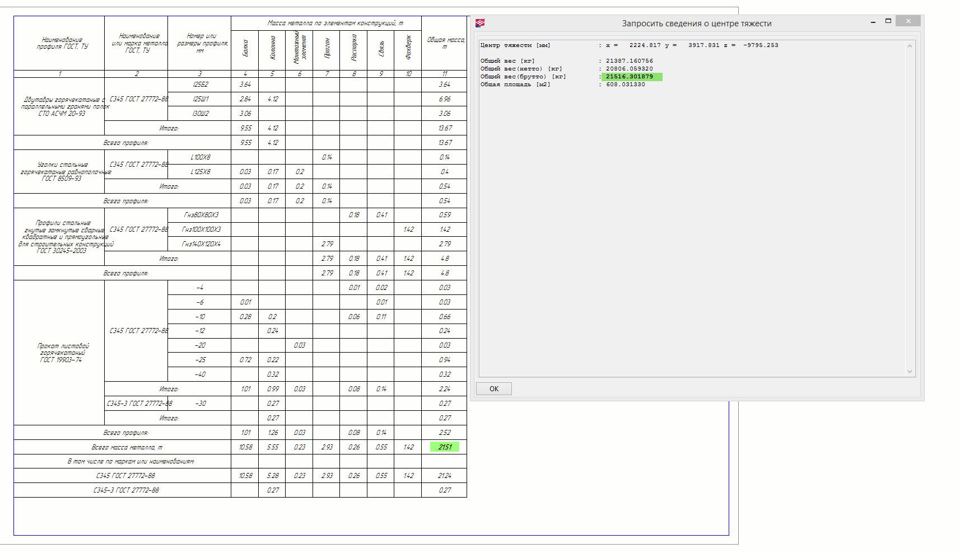Click the plate thickness cell '-40'
Screen dimensions: 960x553
(200, 374)
